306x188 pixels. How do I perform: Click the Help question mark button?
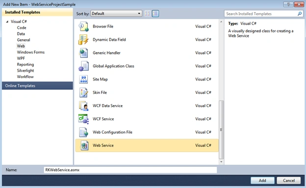pos(289,4)
